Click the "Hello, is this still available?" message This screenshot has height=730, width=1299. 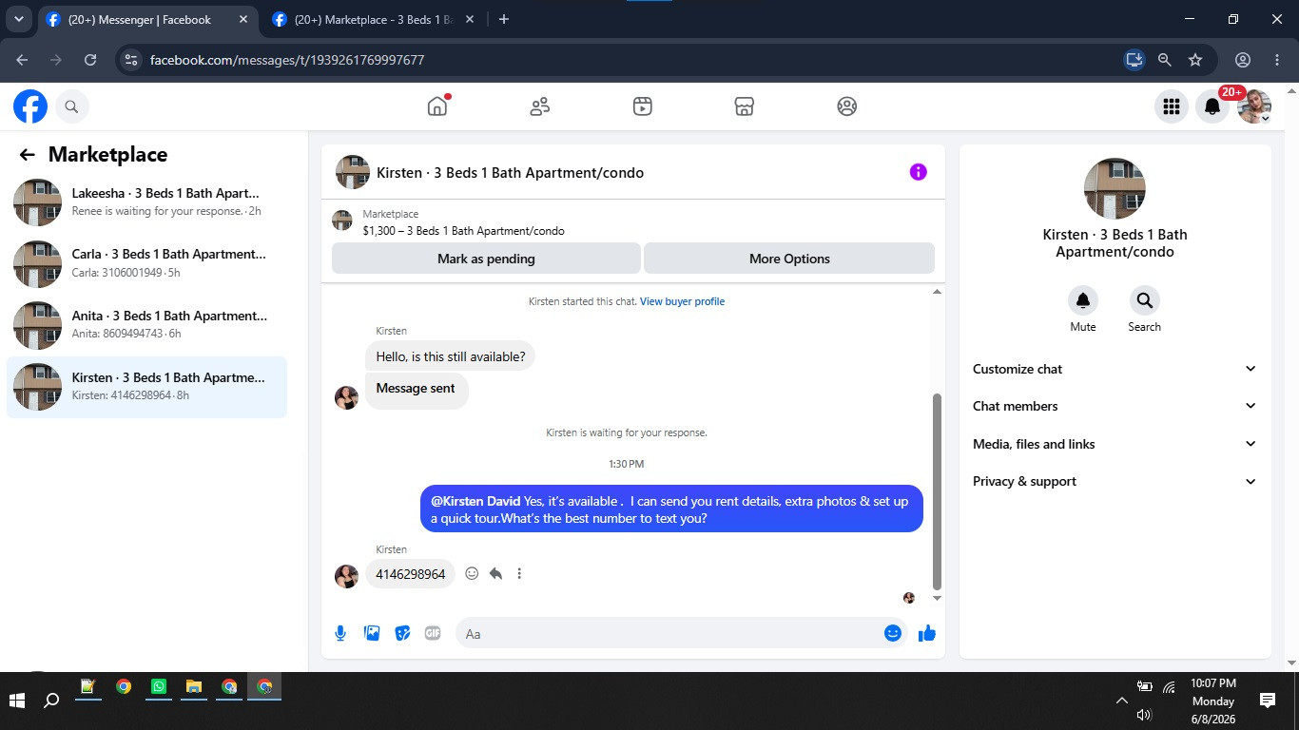450,356
